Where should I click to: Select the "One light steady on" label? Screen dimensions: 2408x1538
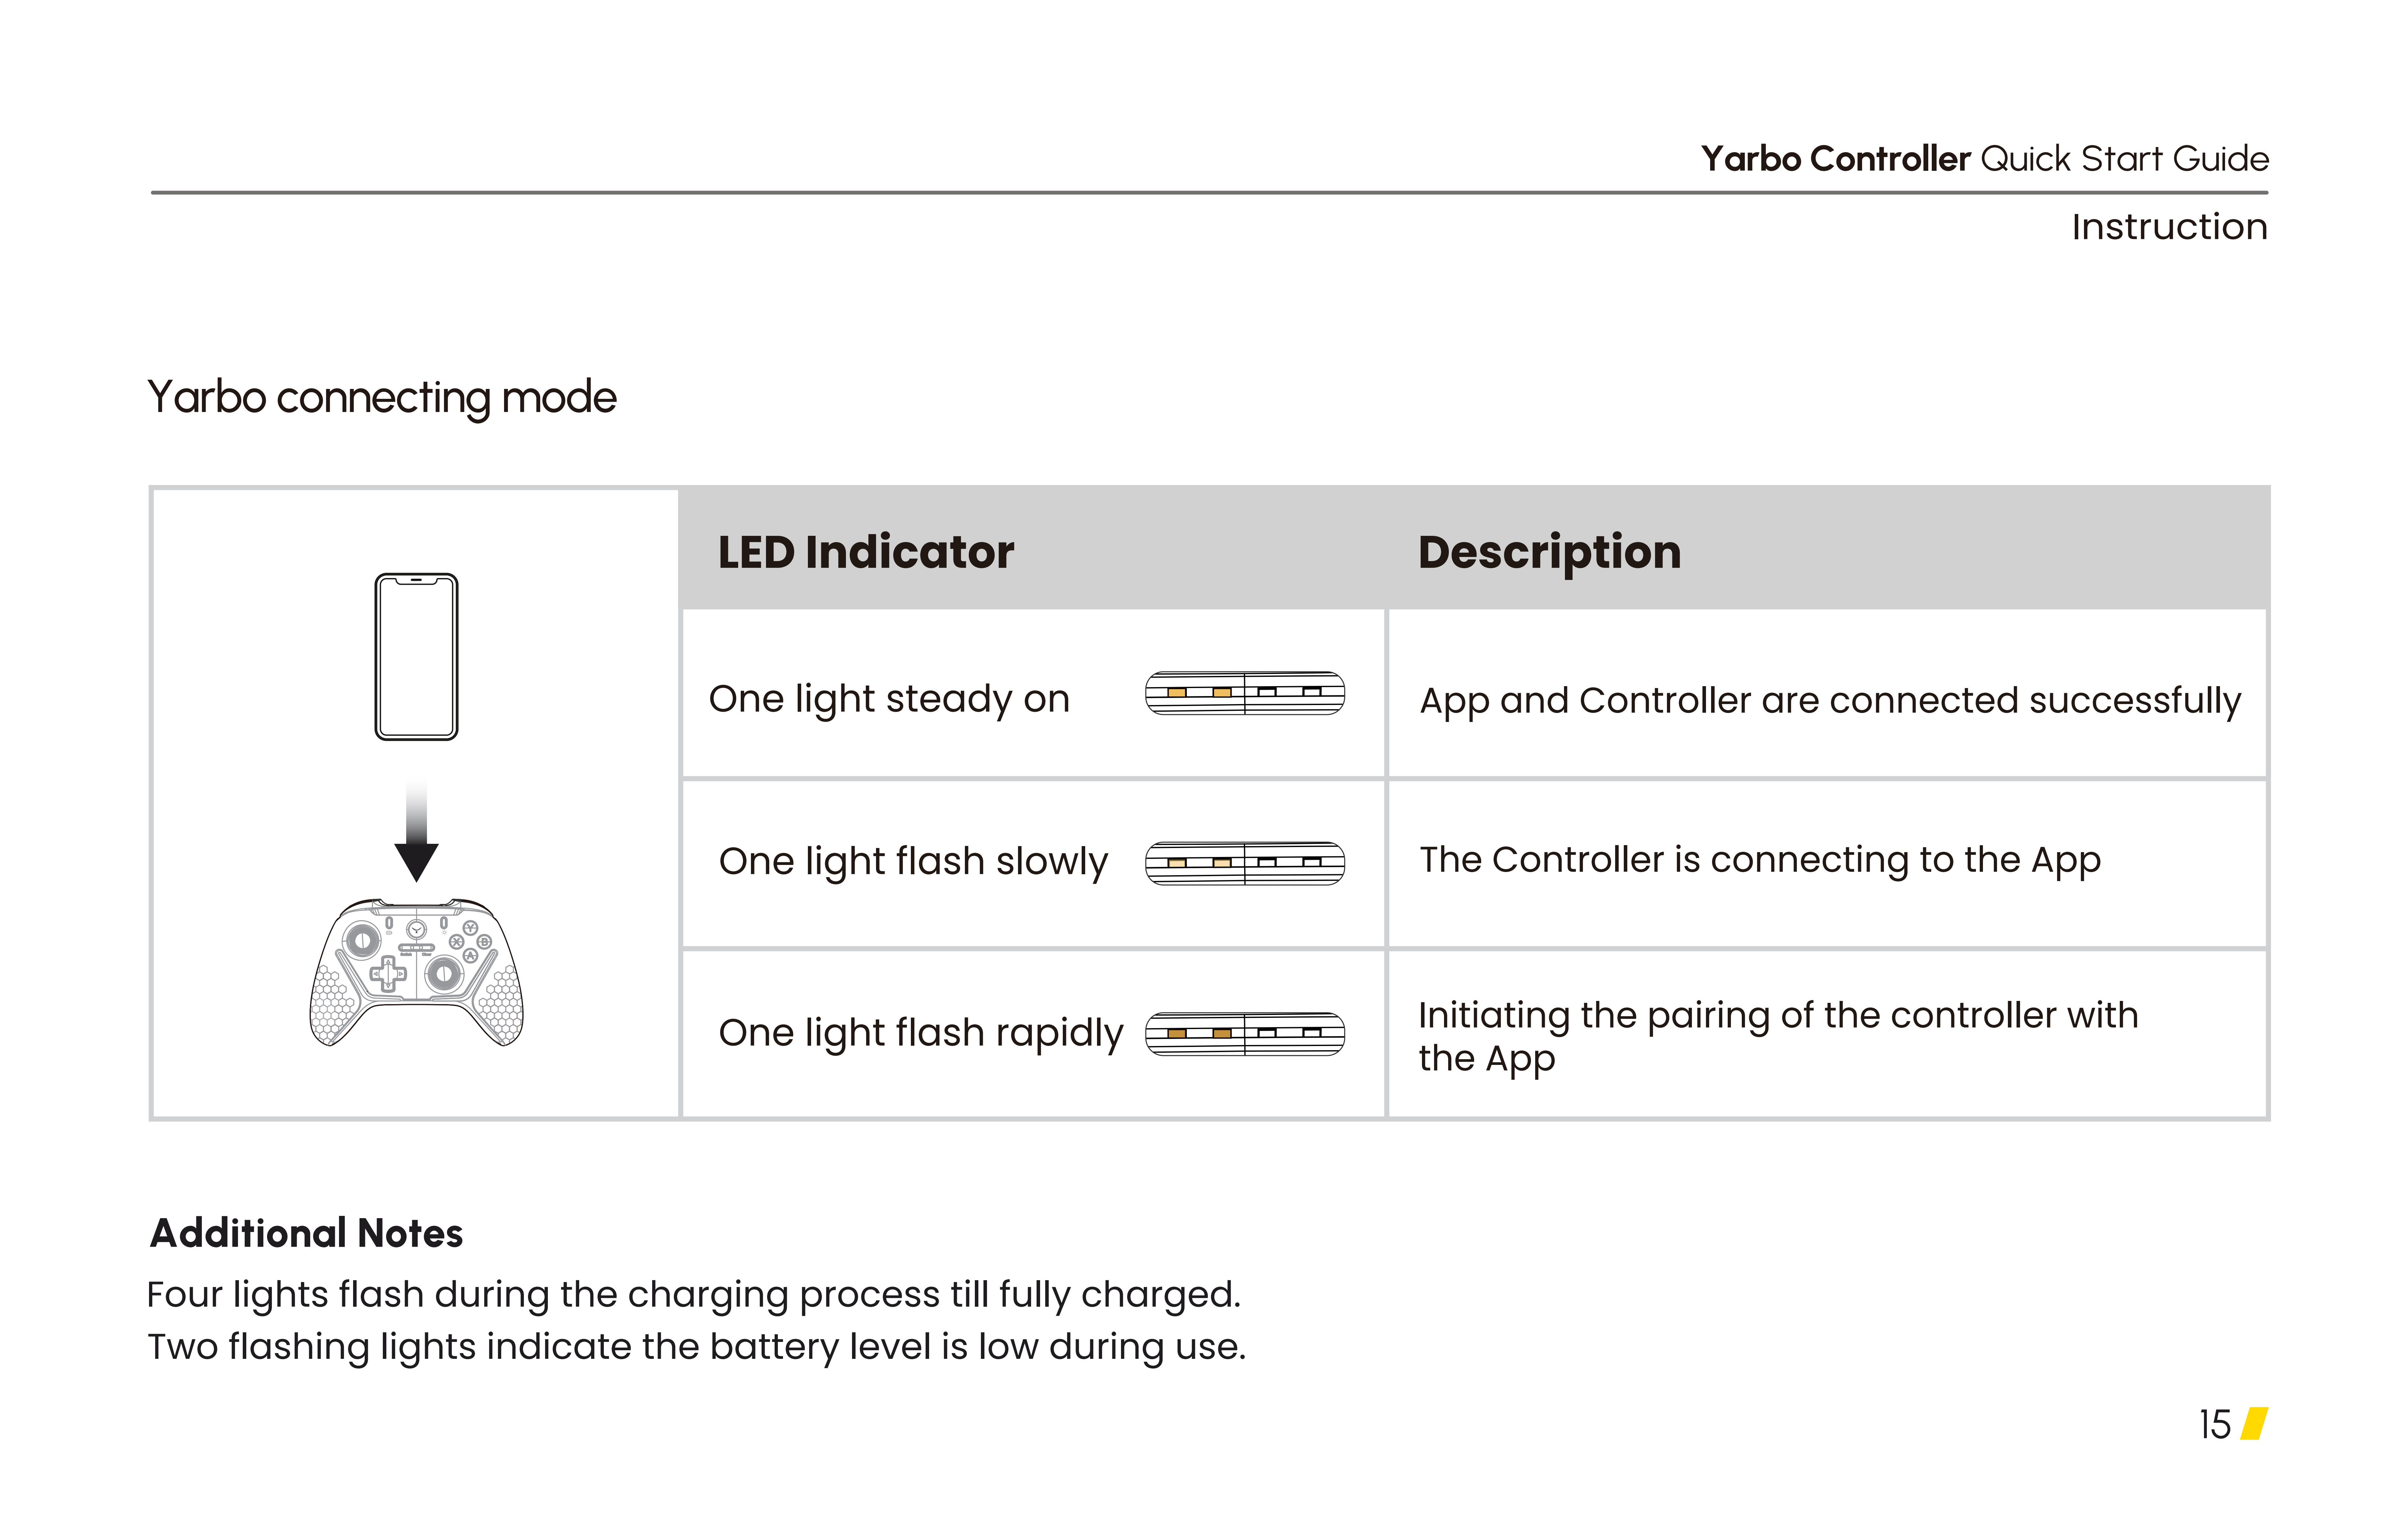point(889,699)
